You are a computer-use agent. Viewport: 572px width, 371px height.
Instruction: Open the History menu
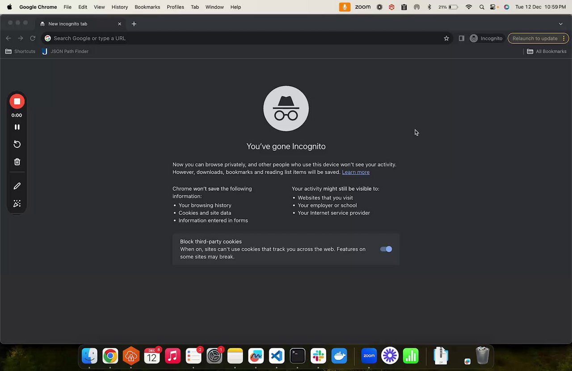click(x=120, y=7)
